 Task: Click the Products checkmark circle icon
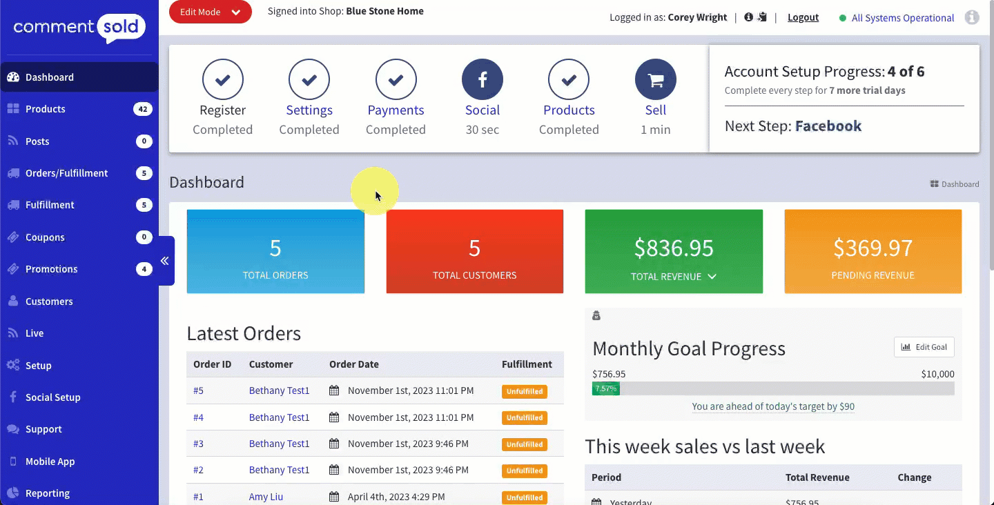[x=569, y=80]
